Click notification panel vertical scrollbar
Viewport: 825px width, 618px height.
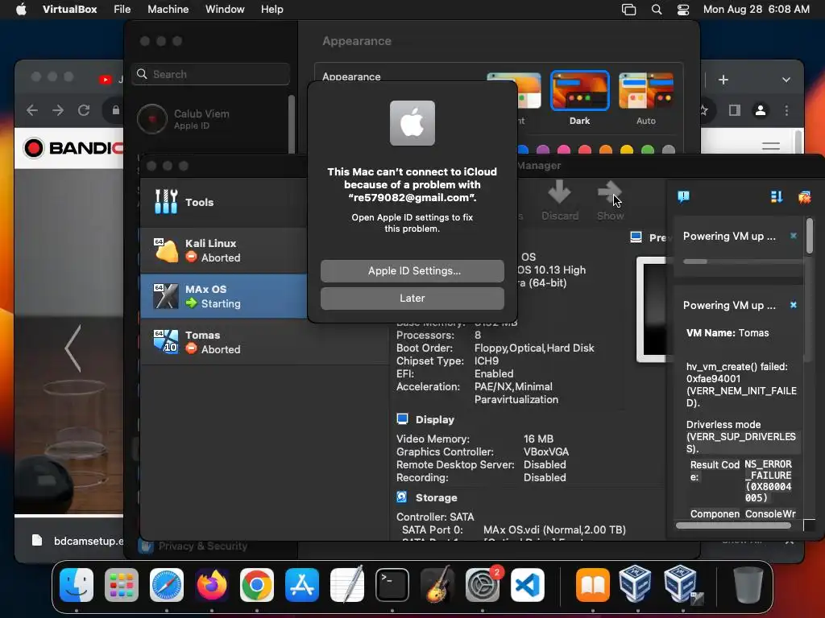click(809, 234)
